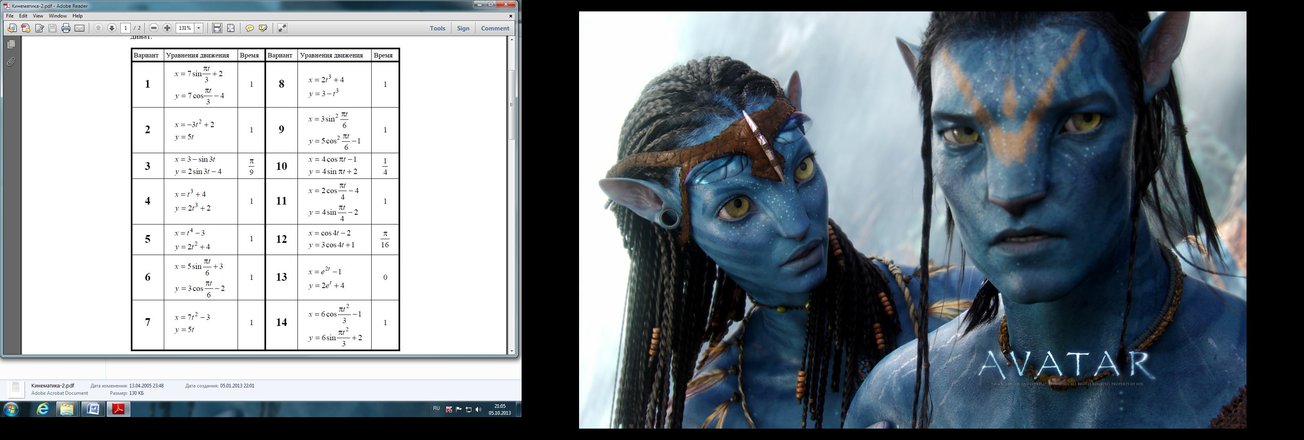Click the Create PDF online icon

pyautogui.click(x=26, y=29)
